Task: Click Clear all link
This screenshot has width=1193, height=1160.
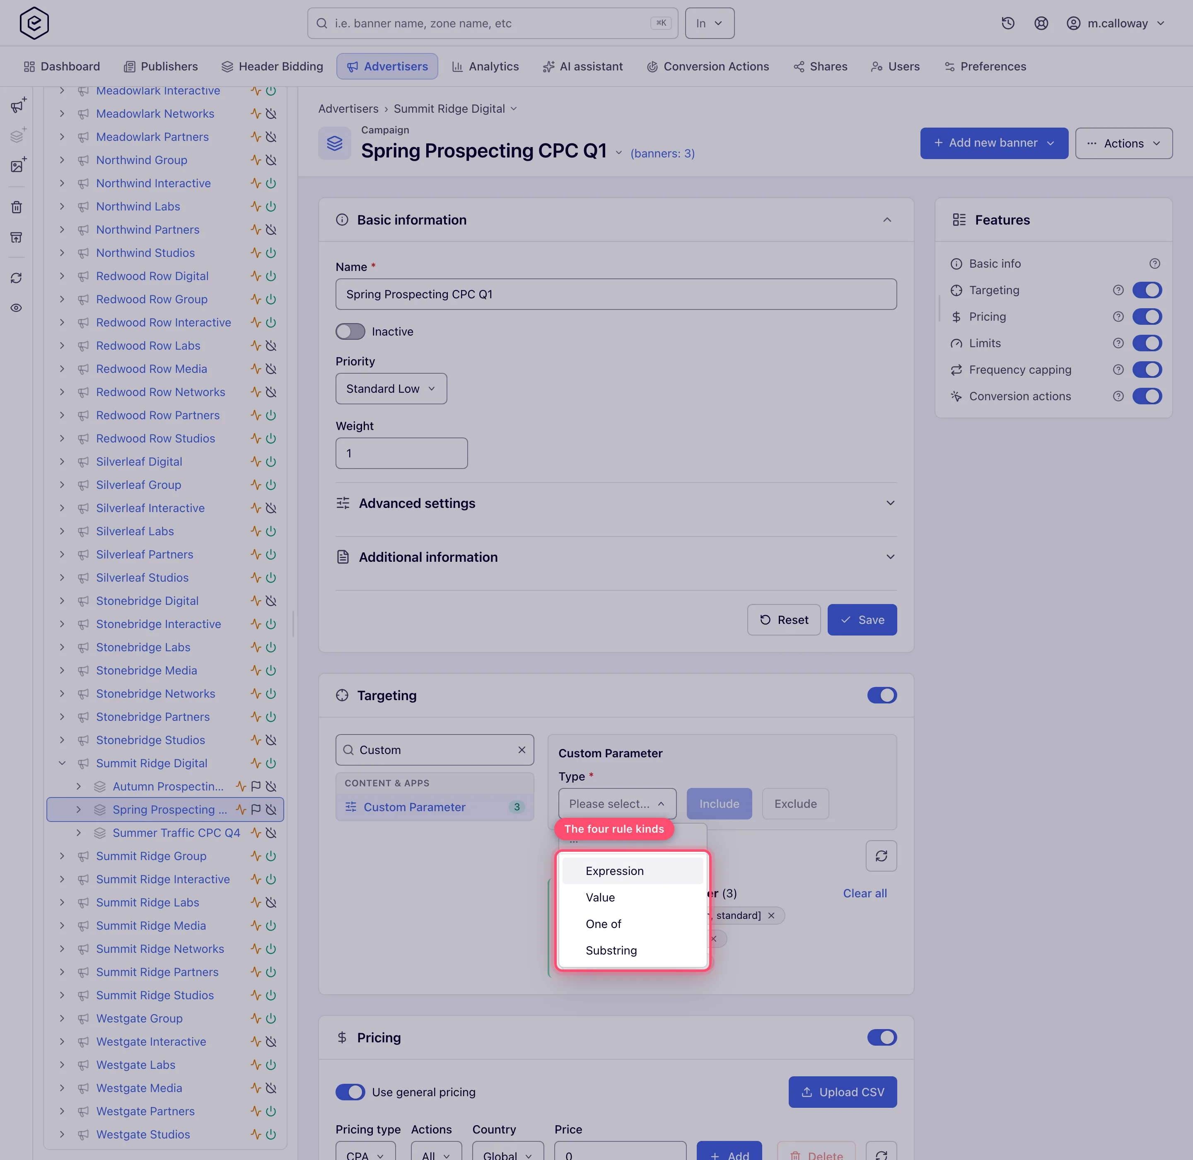Action: point(865,893)
